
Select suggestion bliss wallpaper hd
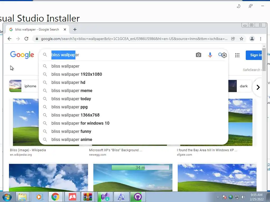pyautogui.click(x=134, y=82)
